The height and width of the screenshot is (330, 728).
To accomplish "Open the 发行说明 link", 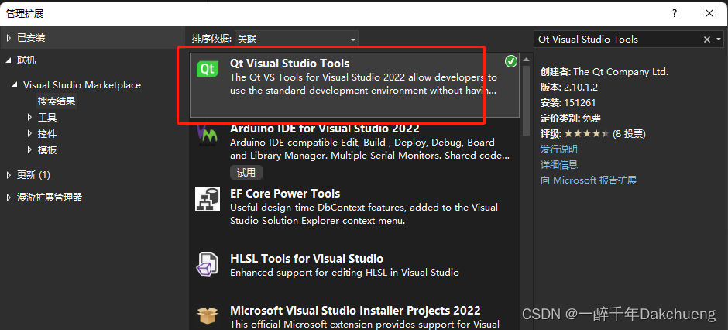I will 559,150.
